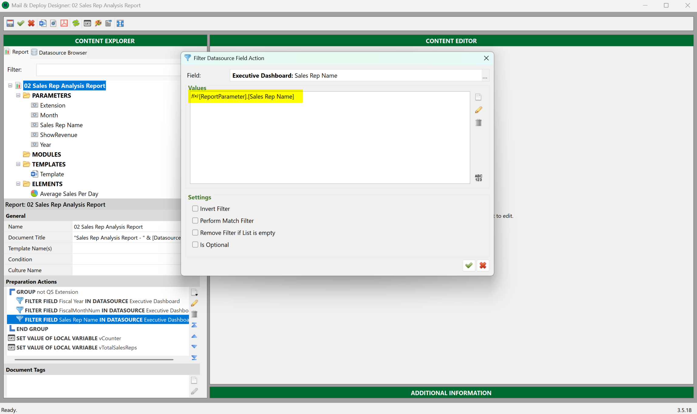
Task: Collapse the ELEMENTS folder node
Action: 18,184
